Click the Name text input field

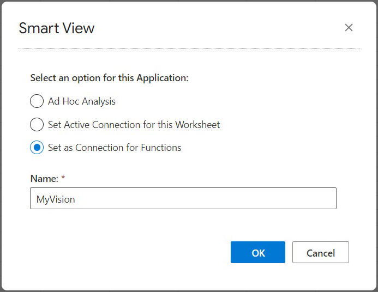point(183,199)
